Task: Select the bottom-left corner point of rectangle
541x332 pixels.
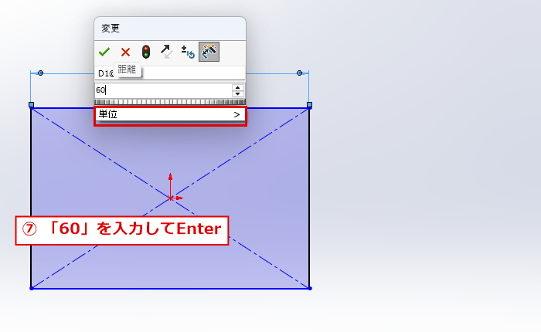Action: [x=32, y=288]
